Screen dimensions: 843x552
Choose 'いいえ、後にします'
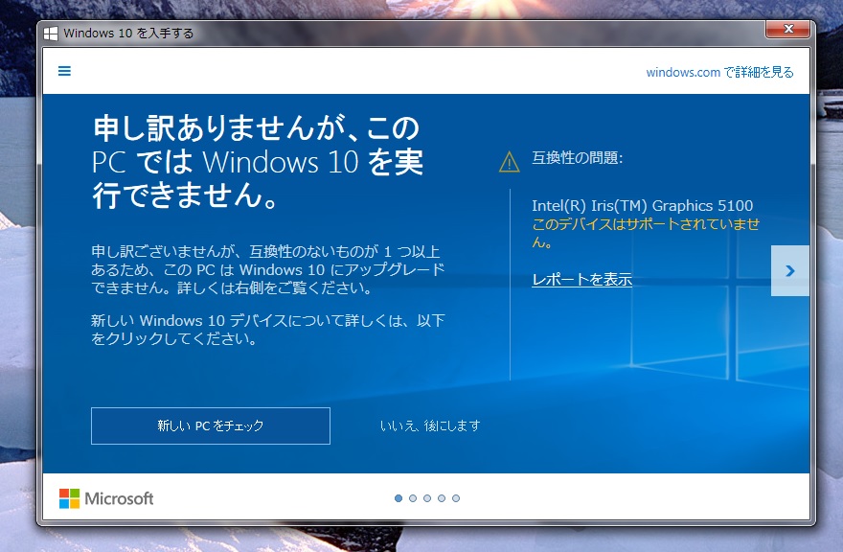[x=430, y=426]
